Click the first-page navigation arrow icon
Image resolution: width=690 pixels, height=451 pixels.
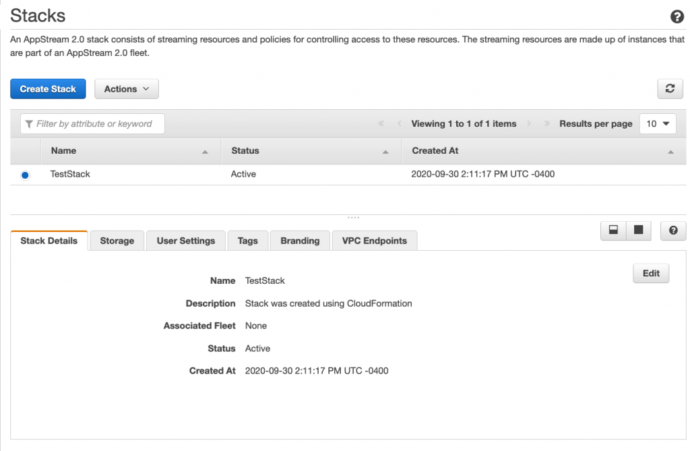coord(381,123)
